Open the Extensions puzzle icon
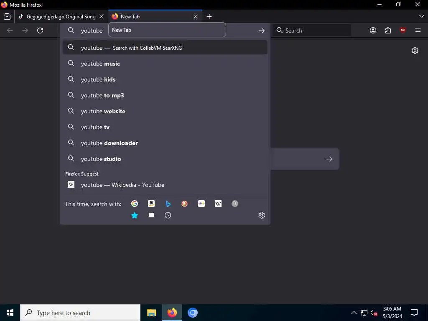The width and height of the screenshot is (428, 321). 388,30
